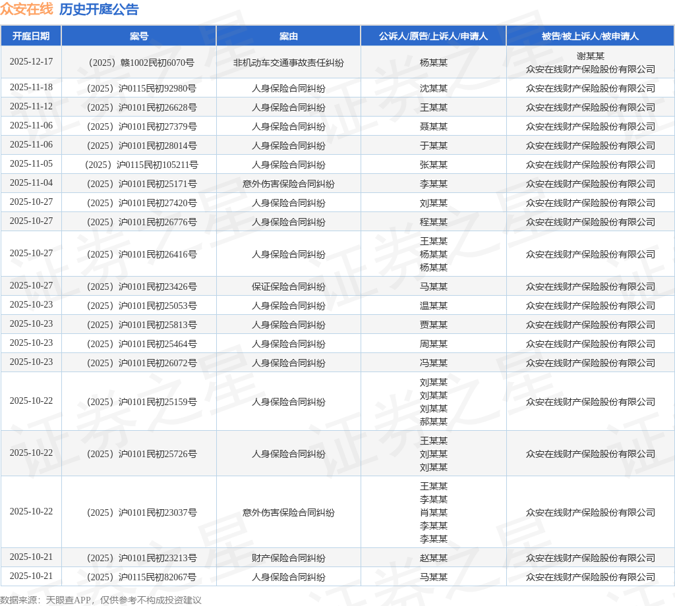Select case number 沪0101民初25171号
The width and height of the screenshot is (675, 606).
coord(142,184)
